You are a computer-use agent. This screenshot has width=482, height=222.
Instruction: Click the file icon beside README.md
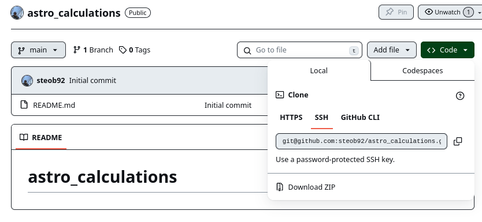24,105
